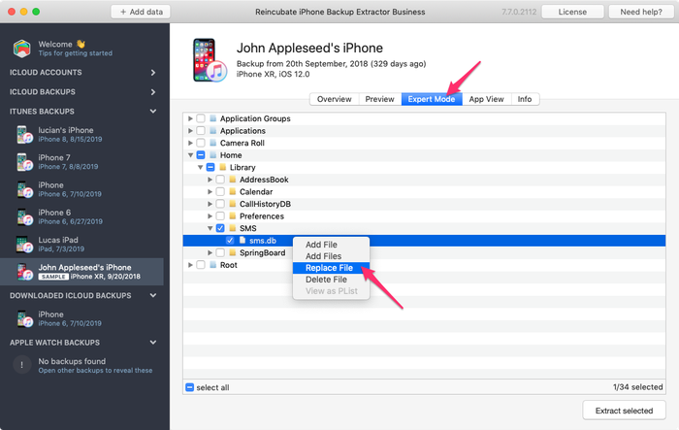The image size is (679, 430).
Task: Click the Library folder icon
Action: click(x=222, y=167)
